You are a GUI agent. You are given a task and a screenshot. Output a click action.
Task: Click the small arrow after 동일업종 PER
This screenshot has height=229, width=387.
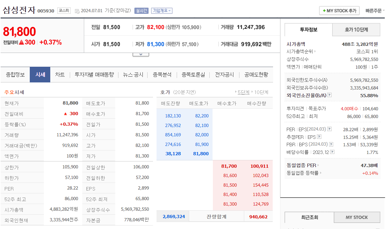point(318,165)
